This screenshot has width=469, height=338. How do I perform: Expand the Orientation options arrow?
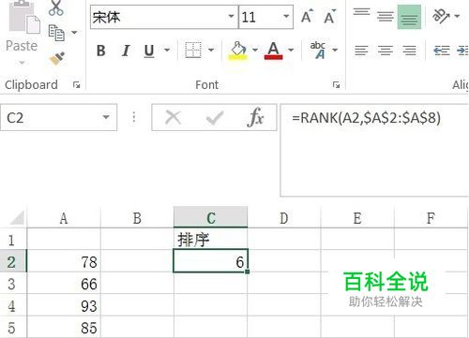click(x=457, y=16)
